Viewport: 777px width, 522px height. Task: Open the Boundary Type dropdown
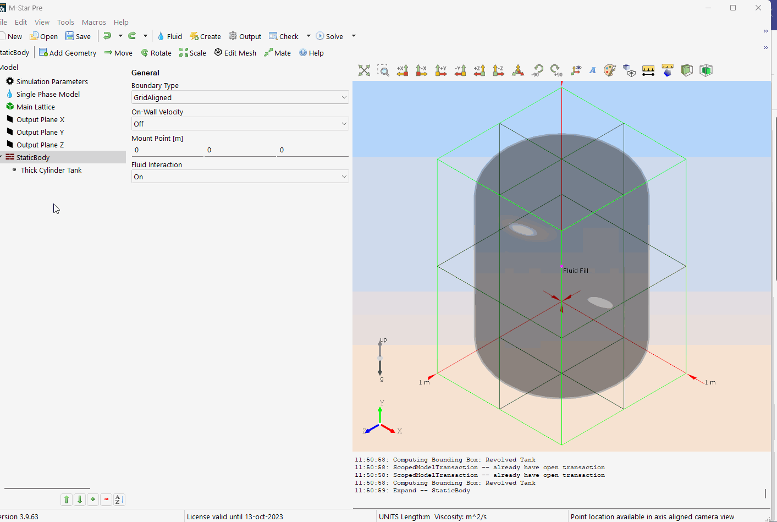point(240,97)
